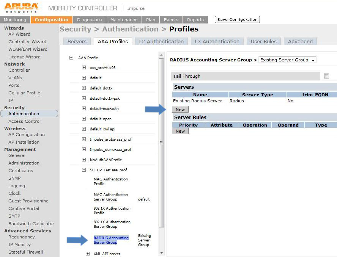Open Access Control under Security
The image size is (337, 257).
point(25,121)
